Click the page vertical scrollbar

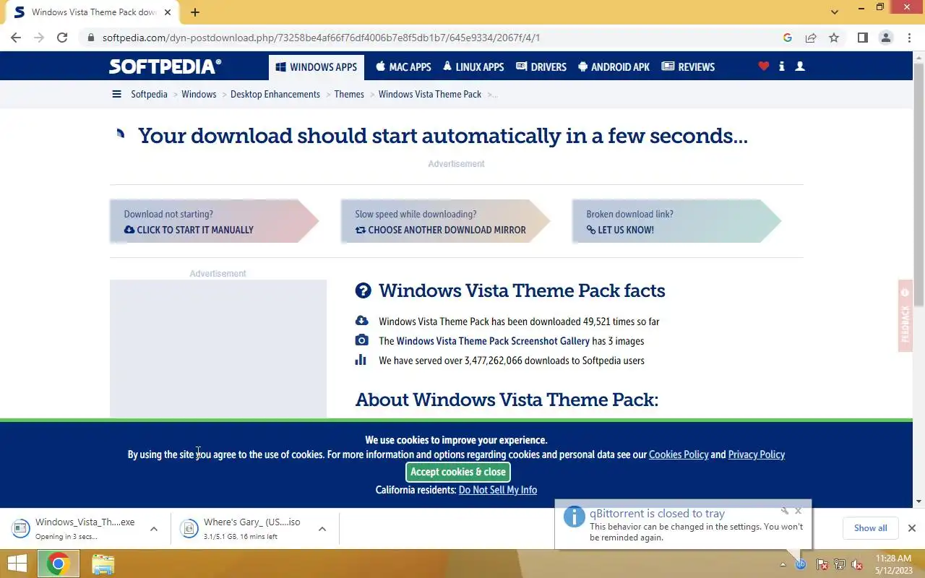(x=919, y=184)
